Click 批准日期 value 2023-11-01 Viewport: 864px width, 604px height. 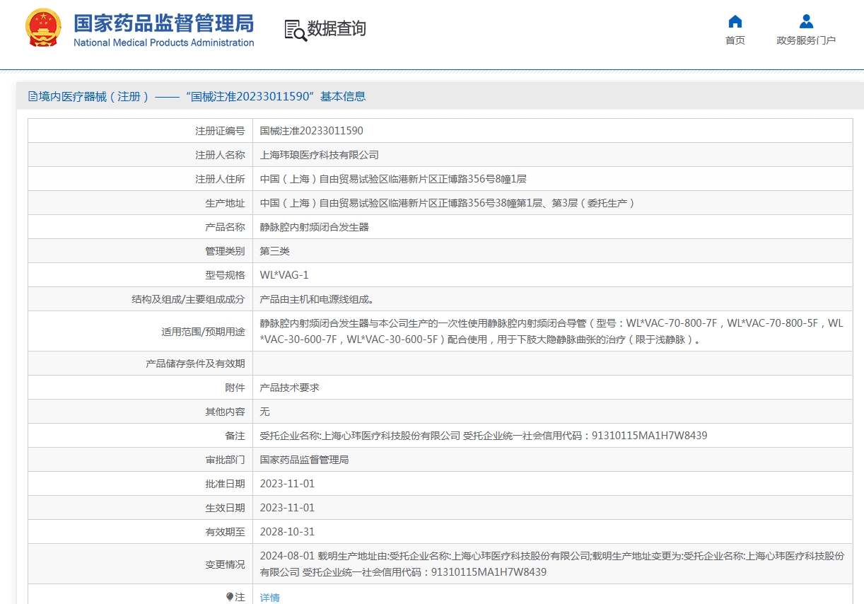(x=287, y=484)
